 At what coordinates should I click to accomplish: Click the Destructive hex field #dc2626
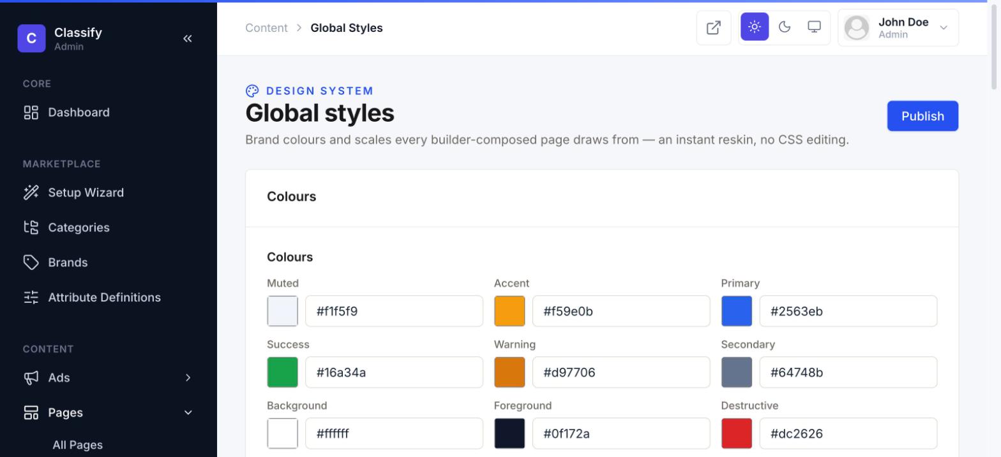click(848, 433)
